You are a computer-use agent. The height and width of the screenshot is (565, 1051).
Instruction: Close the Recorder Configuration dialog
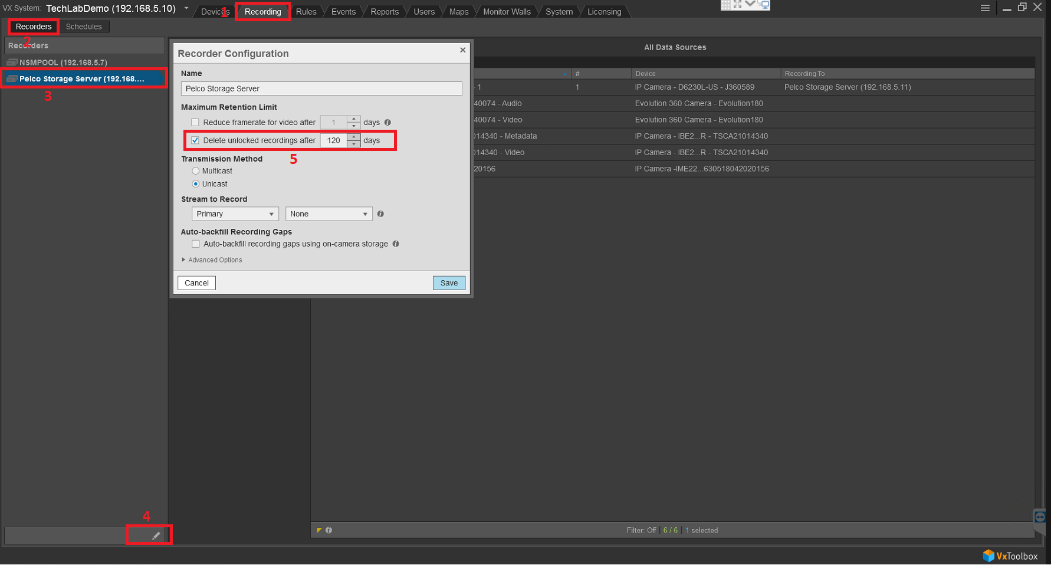[x=463, y=50]
